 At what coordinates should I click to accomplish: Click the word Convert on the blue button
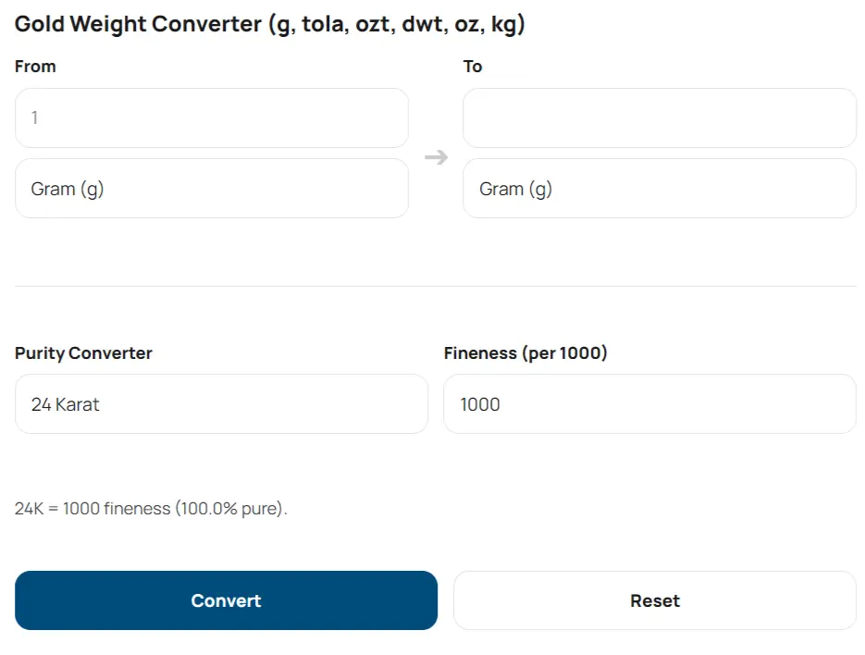pos(226,601)
